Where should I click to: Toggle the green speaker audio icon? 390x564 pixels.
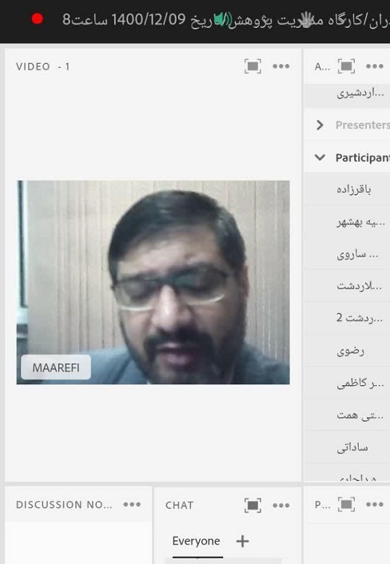pyautogui.click(x=221, y=19)
